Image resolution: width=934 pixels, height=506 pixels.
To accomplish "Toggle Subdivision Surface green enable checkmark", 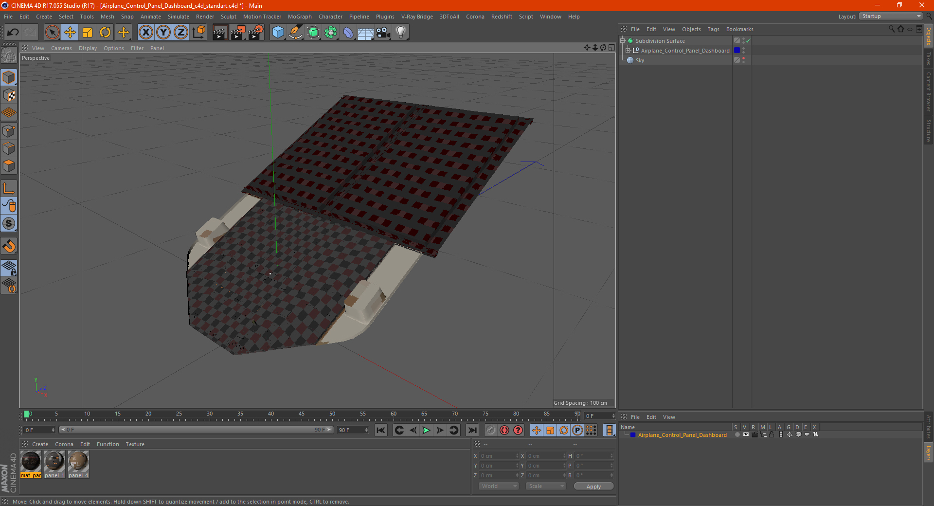I will (x=748, y=41).
